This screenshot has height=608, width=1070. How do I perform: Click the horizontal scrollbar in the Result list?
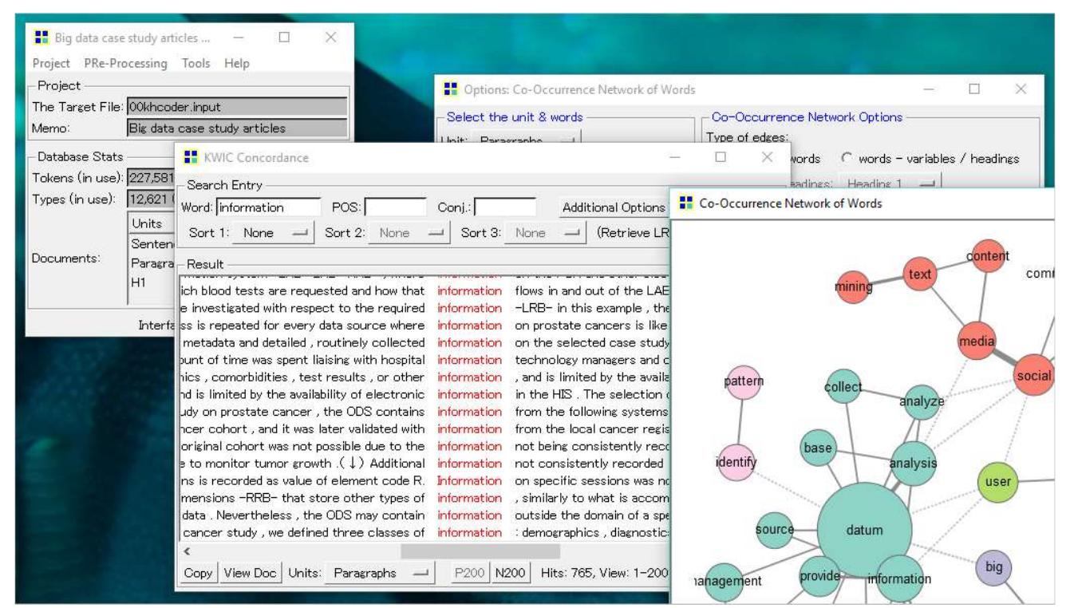click(480, 551)
